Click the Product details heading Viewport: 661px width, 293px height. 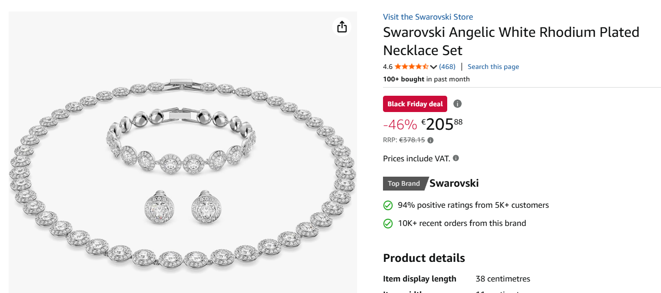coord(424,258)
